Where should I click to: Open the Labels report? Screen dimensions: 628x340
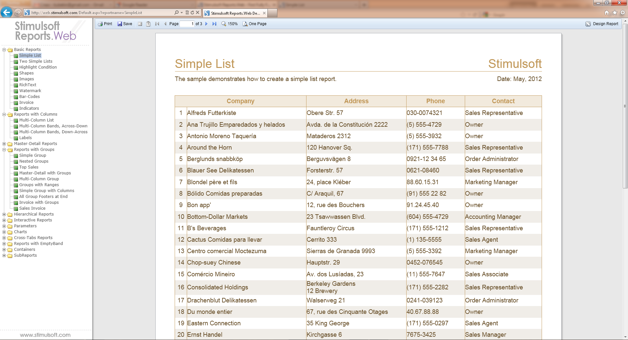26,138
